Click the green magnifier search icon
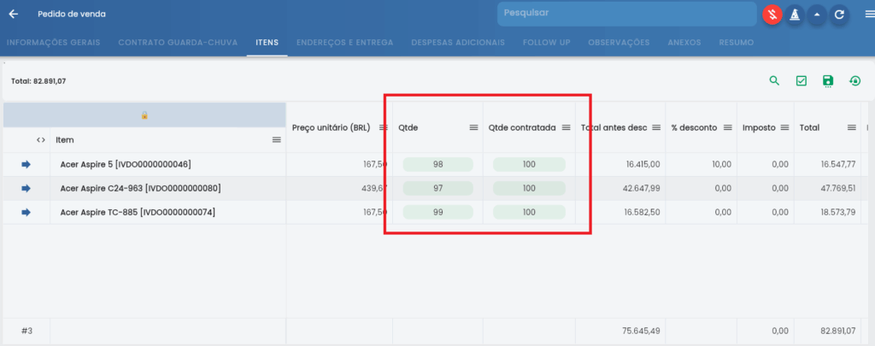875x346 pixels. (x=774, y=81)
